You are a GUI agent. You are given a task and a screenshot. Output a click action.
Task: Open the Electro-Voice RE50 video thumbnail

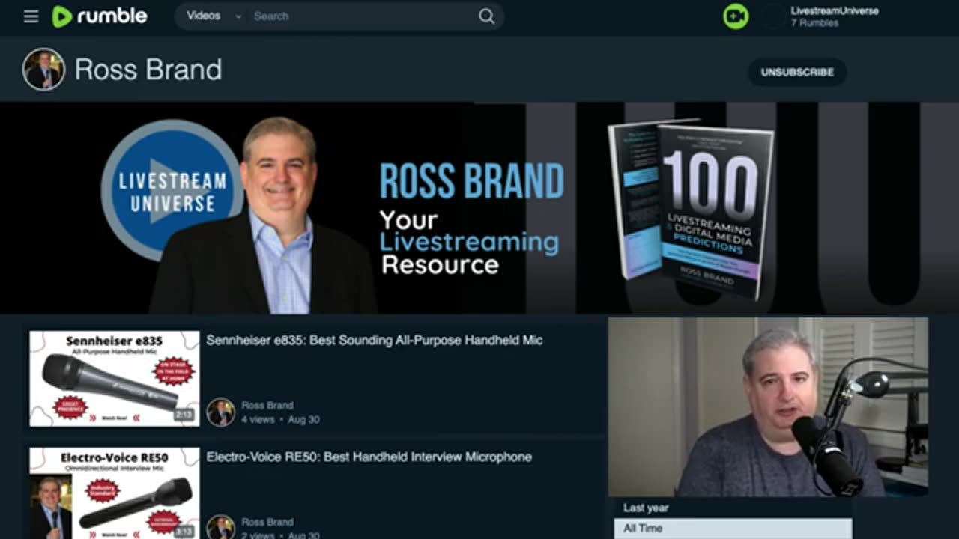115,493
